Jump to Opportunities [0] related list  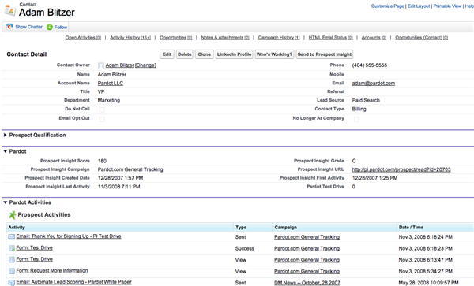(175, 38)
